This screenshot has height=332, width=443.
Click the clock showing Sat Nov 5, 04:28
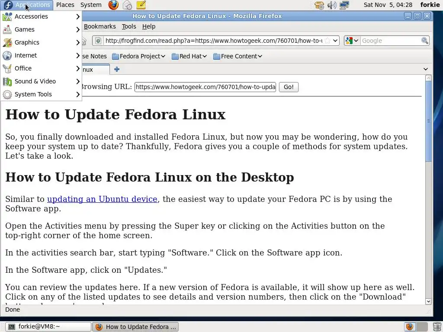(x=388, y=5)
